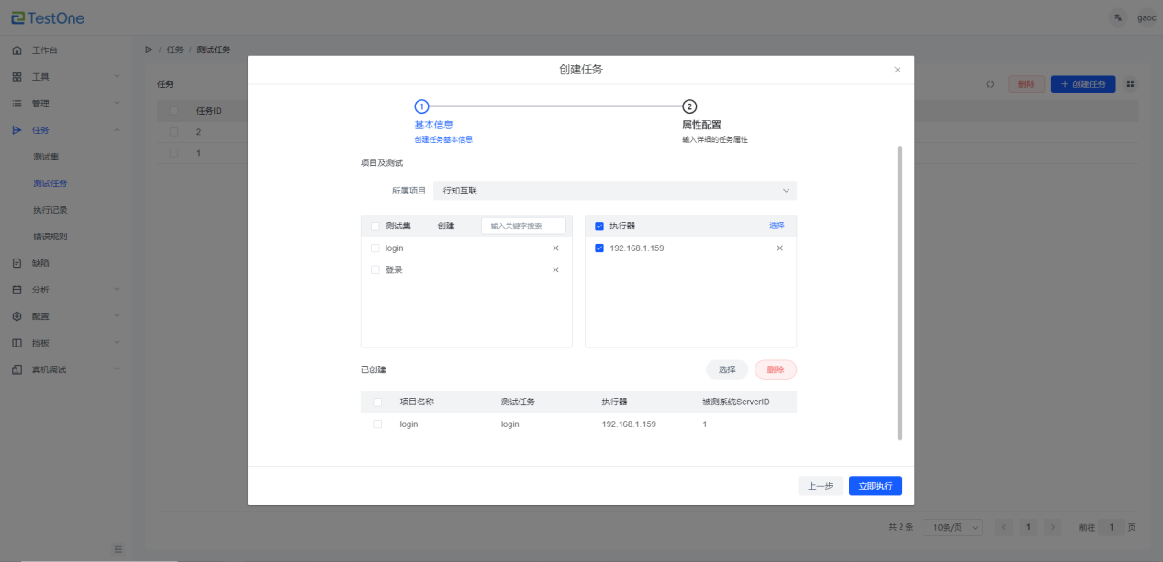Uncheck the 执行器 header checkbox
Screen dimensions: 1163x562
point(599,226)
